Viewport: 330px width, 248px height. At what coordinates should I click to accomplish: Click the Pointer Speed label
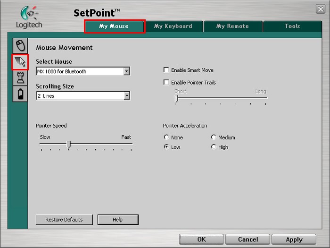click(51, 126)
